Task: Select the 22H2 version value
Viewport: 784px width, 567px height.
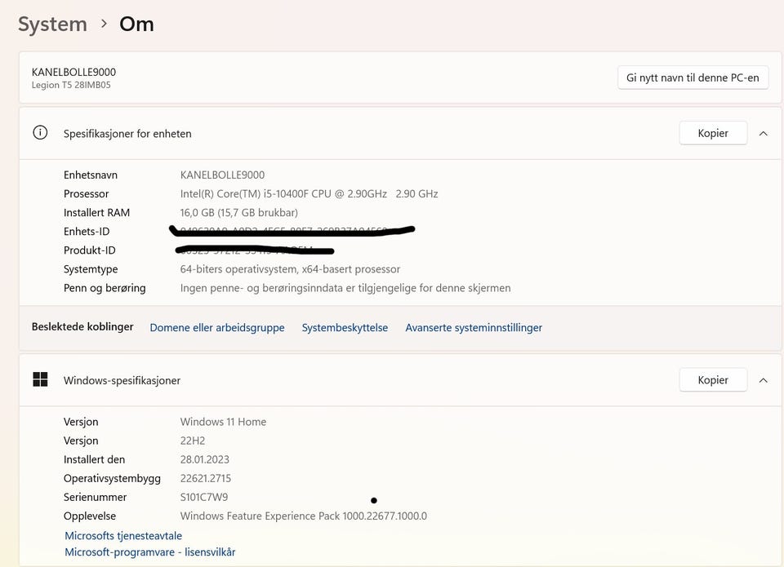Action: tap(193, 441)
